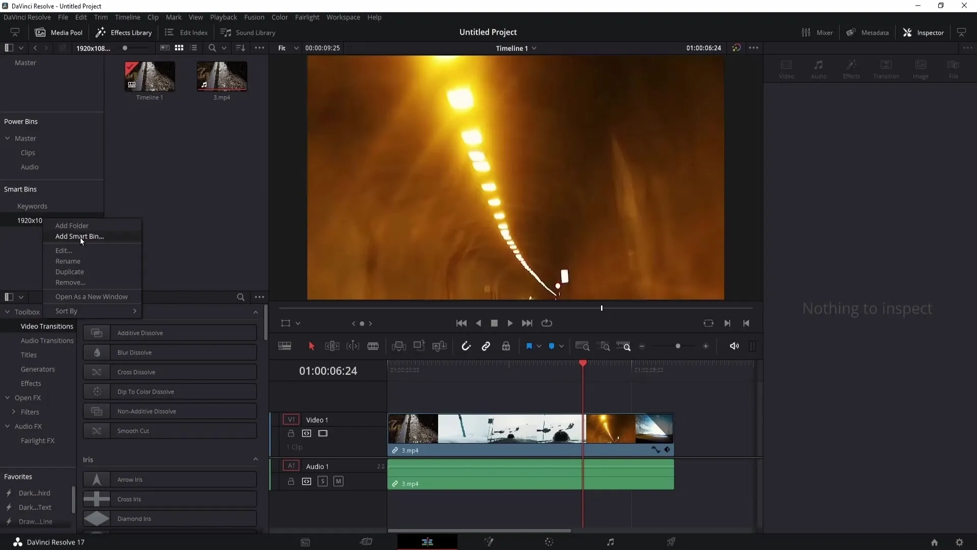
Task: Expand the Smart Bins section
Action: point(19,189)
